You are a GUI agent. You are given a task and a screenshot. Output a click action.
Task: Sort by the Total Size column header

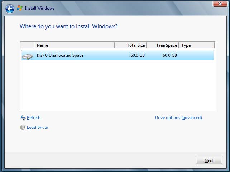pyautogui.click(x=130, y=45)
